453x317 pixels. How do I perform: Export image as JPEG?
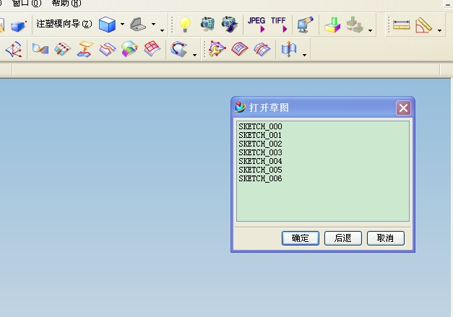tap(256, 25)
